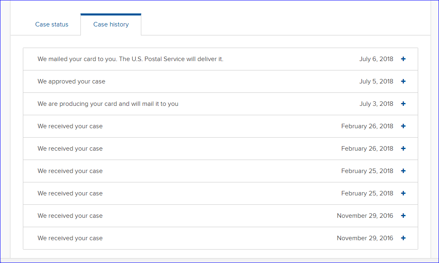
Task: Switch to the Case status tab
Action: tap(52, 24)
